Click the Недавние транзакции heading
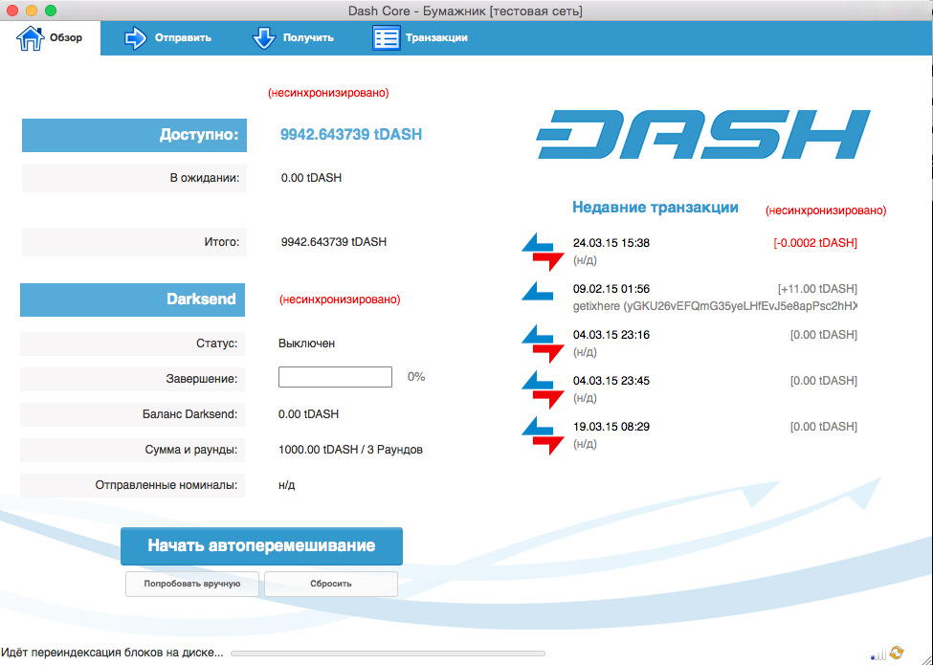The width and height of the screenshot is (933, 665). pyautogui.click(x=655, y=208)
